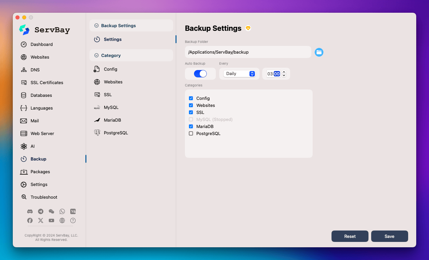Select Mail in the sidebar
Viewport: 429px width, 260px height.
tap(35, 121)
